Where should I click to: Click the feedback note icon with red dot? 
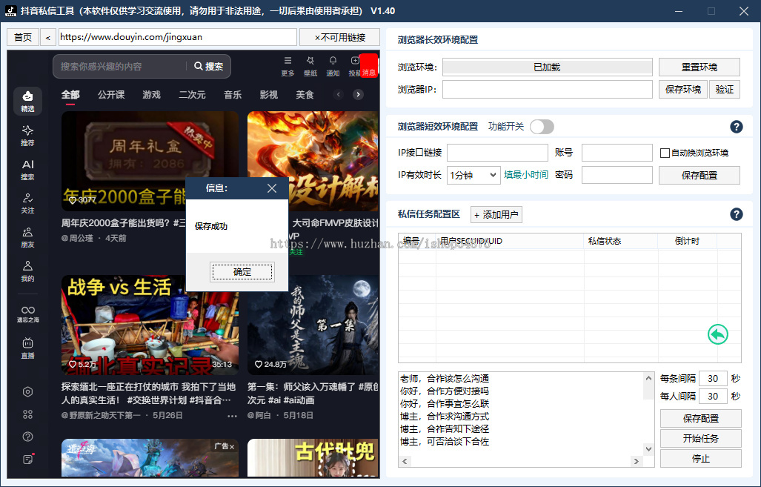(x=28, y=459)
